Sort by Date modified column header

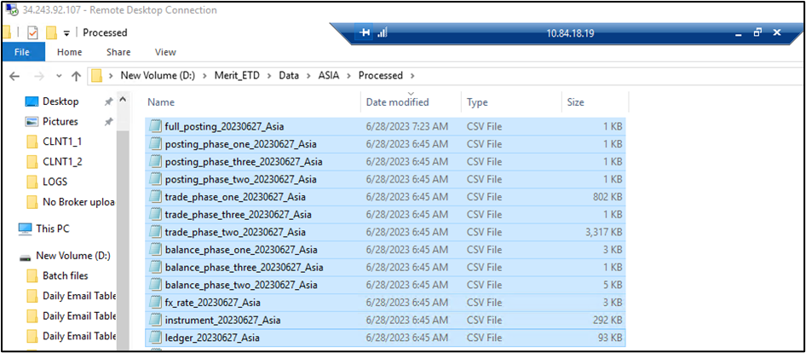[397, 102]
